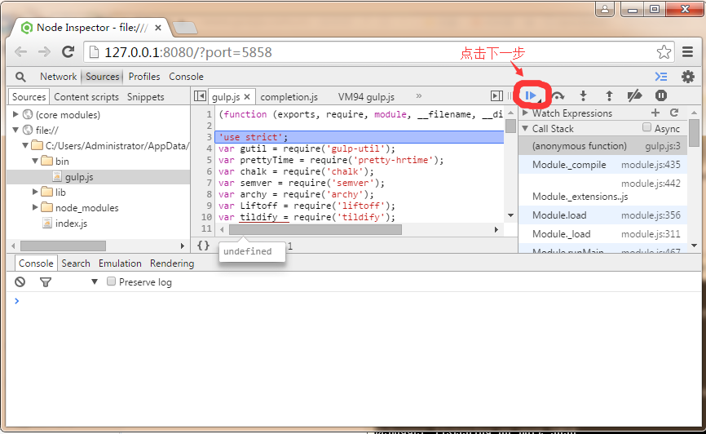Viewport: 706px width, 434px height.
Task: Select the Module._load stack frame
Action: (603, 234)
